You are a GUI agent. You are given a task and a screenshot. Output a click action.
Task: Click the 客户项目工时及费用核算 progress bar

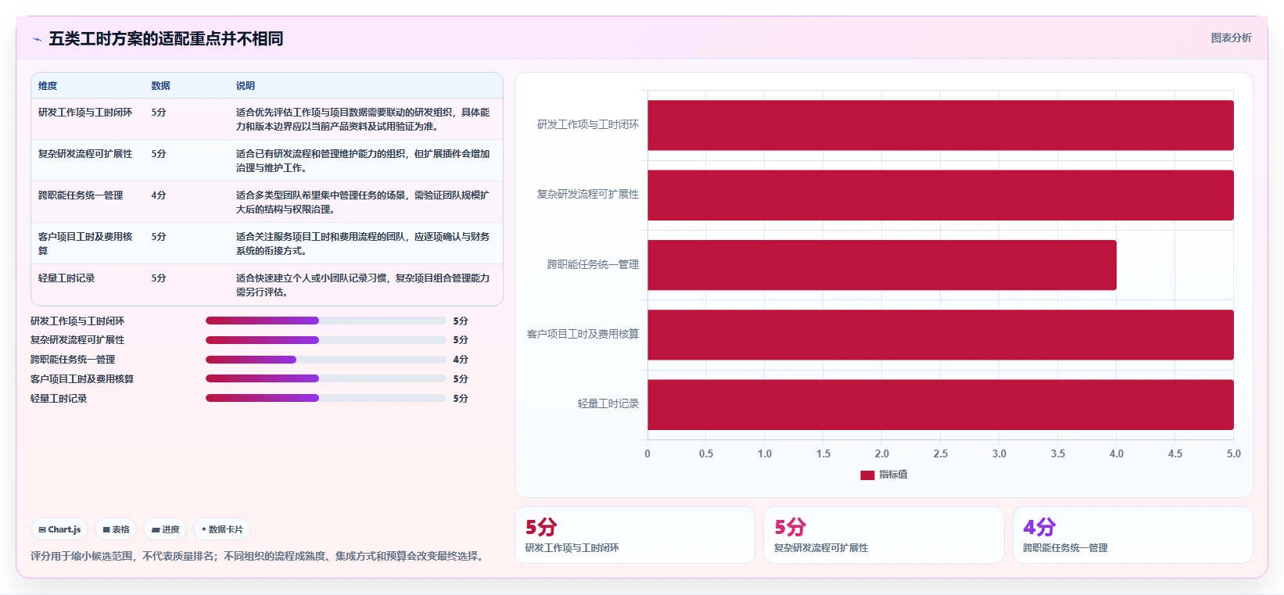point(325,378)
